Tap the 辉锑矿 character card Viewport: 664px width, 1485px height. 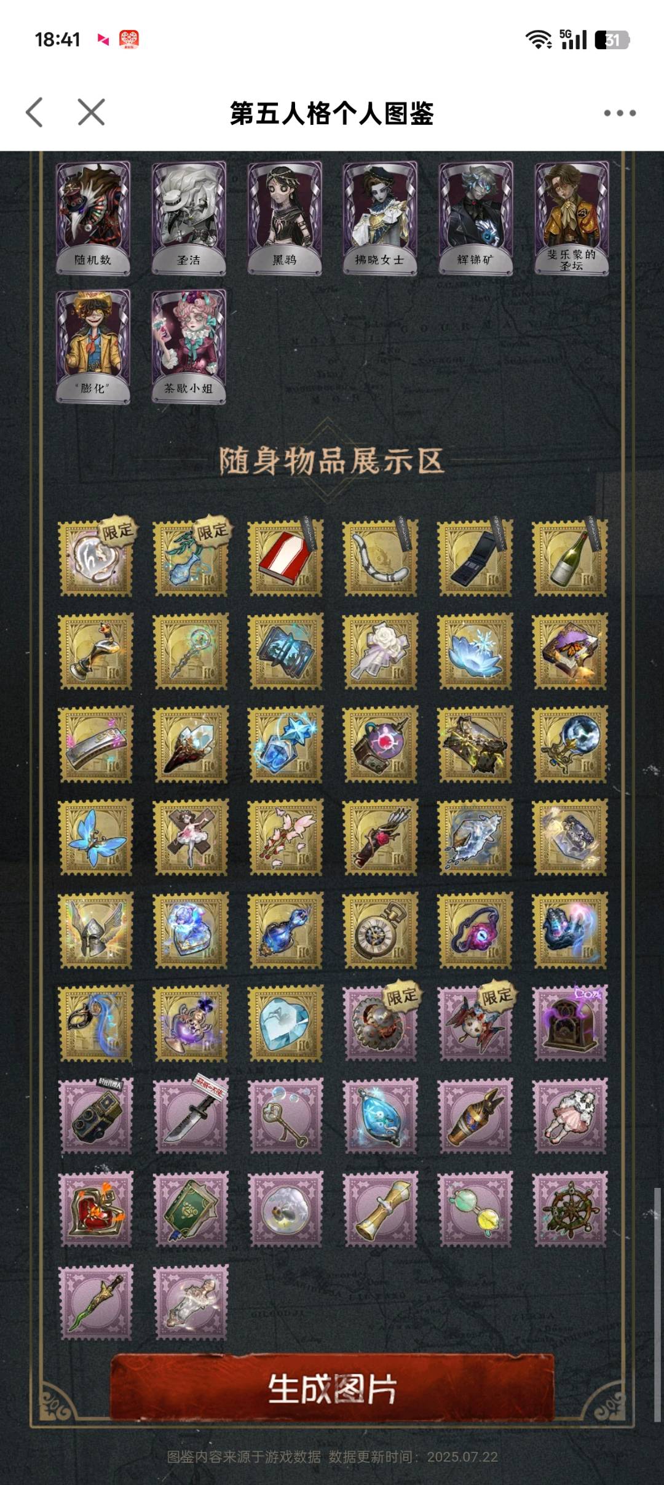[x=475, y=218]
